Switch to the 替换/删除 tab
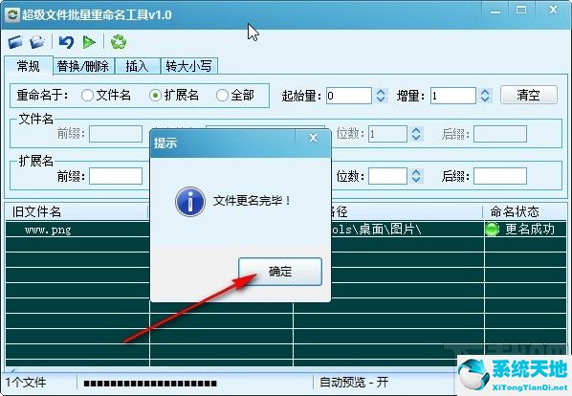The image size is (572, 396). pos(83,66)
